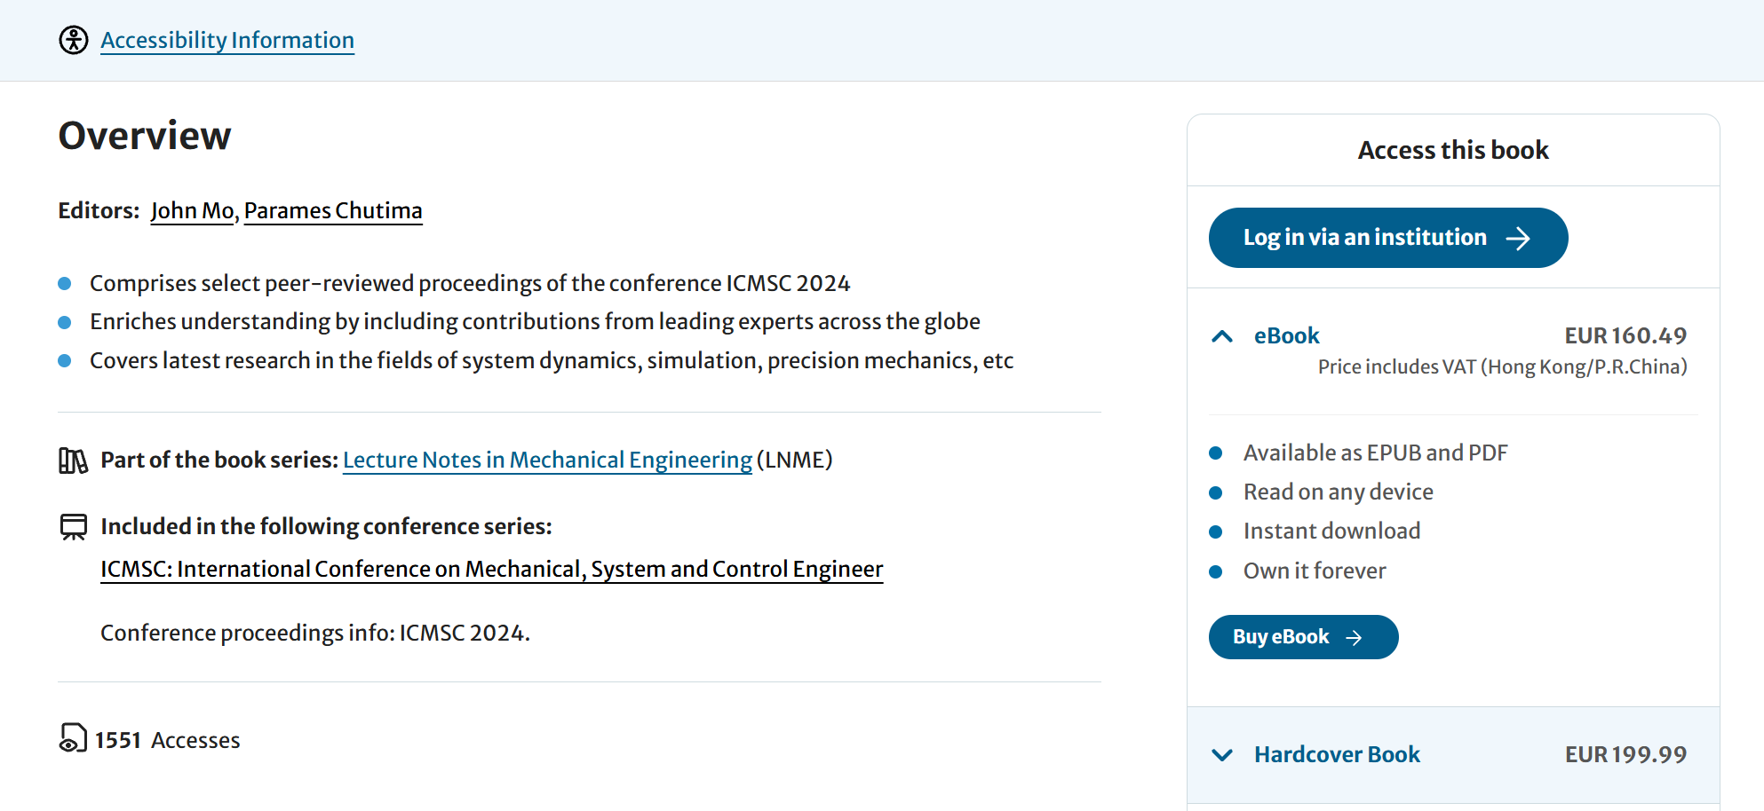The width and height of the screenshot is (1764, 811).
Task: Open the Accessibility Information link
Action: tap(227, 40)
